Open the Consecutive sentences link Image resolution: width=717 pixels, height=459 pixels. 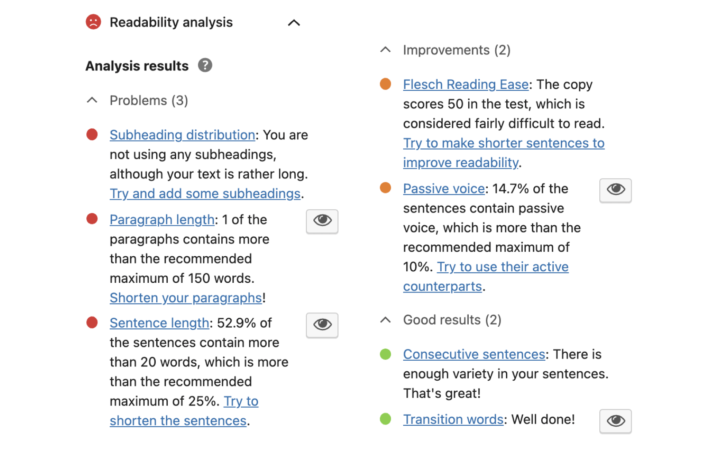click(x=474, y=354)
